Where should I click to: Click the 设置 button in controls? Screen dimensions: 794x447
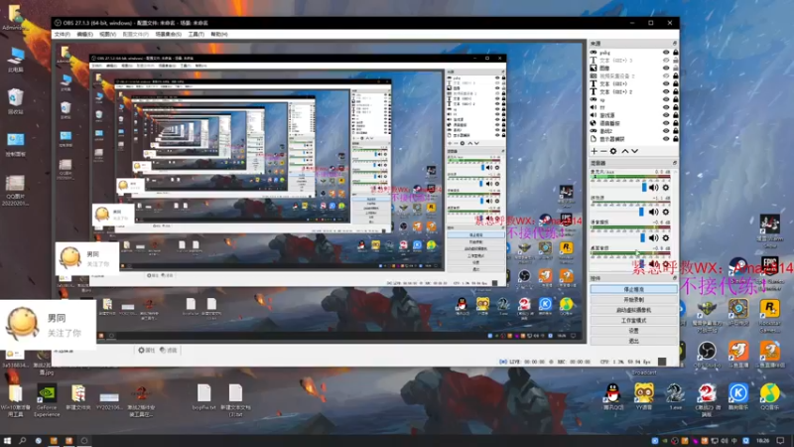click(633, 331)
